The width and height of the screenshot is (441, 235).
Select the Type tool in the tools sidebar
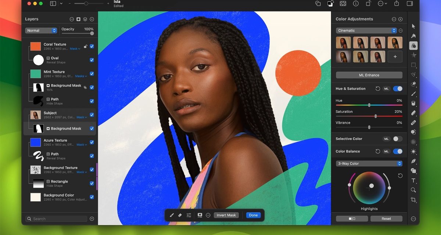click(413, 181)
